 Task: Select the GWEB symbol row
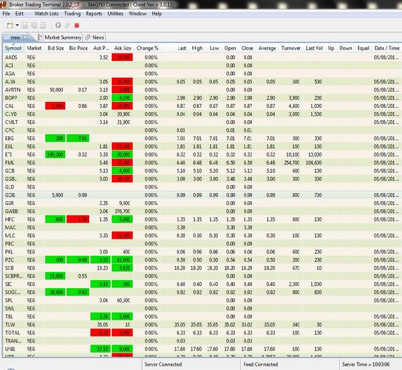(x=202, y=211)
